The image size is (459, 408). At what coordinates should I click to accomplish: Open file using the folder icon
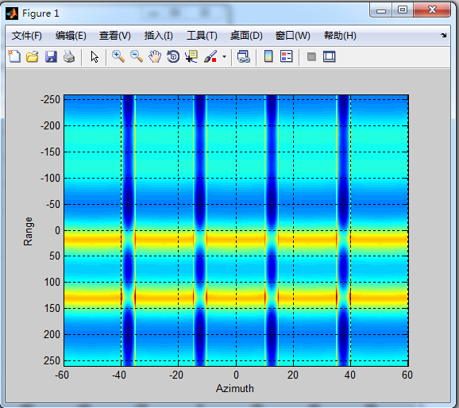tap(33, 56)
